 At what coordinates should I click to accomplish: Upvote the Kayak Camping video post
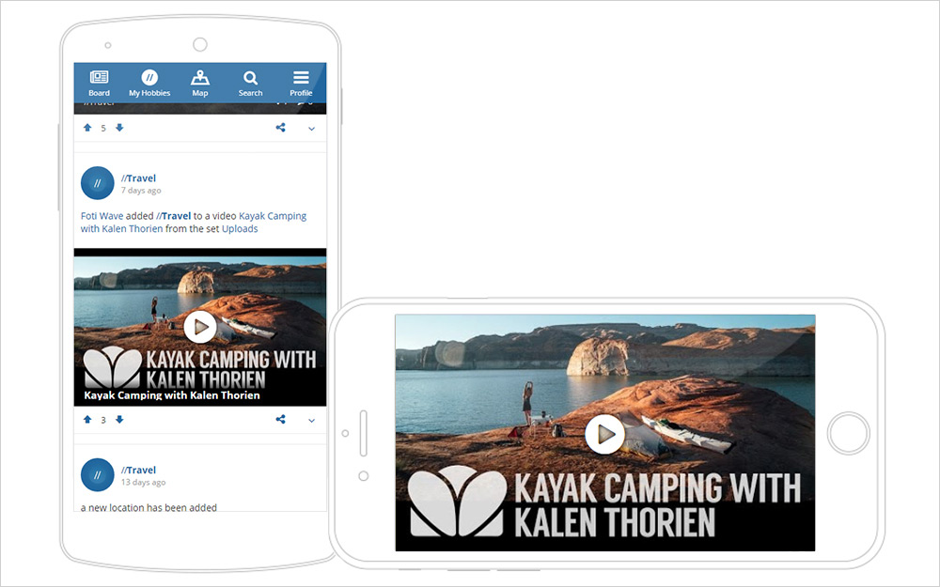point(87,419)
